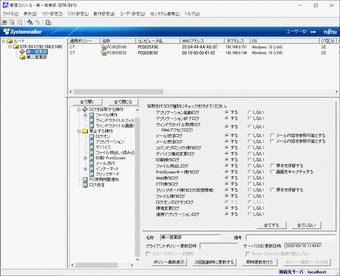Click the computer icon next to PC0029E92

(103, 53)
